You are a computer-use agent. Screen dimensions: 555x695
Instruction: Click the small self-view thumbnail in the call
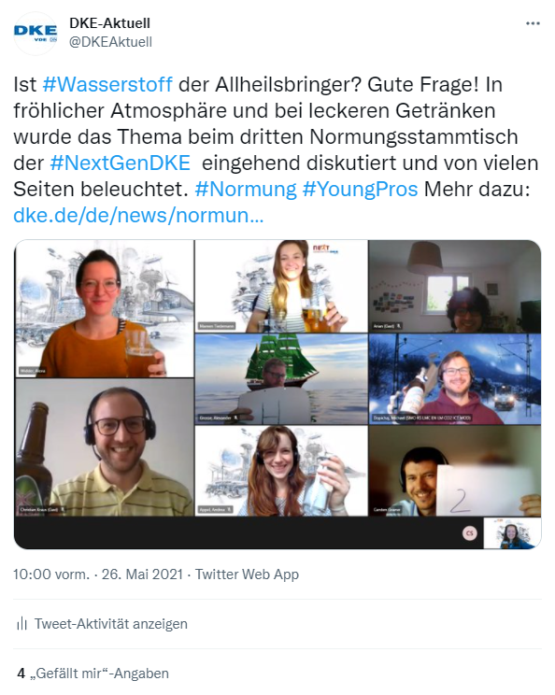512,533
